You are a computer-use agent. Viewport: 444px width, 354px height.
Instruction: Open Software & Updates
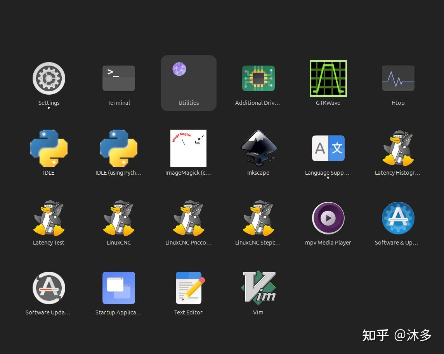point(398,218)
